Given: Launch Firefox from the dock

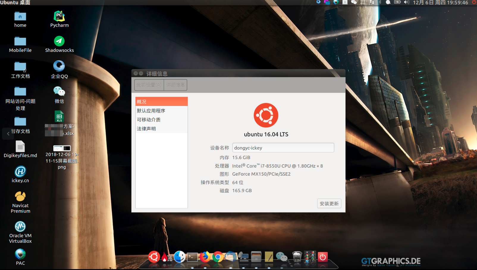Looking at the screenshot, I should point(205,257).
